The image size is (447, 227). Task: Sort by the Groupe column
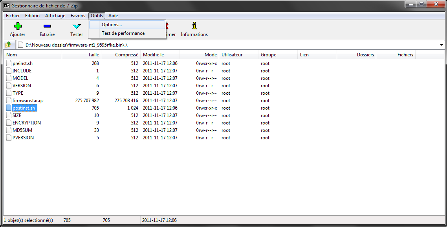click(278, 55)
